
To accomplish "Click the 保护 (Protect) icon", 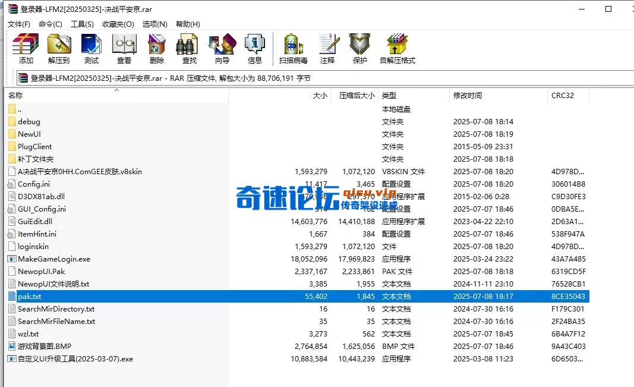I will point(359,48).
